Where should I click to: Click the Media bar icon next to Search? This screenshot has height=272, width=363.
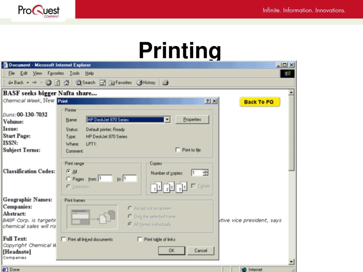click(102, 83)
